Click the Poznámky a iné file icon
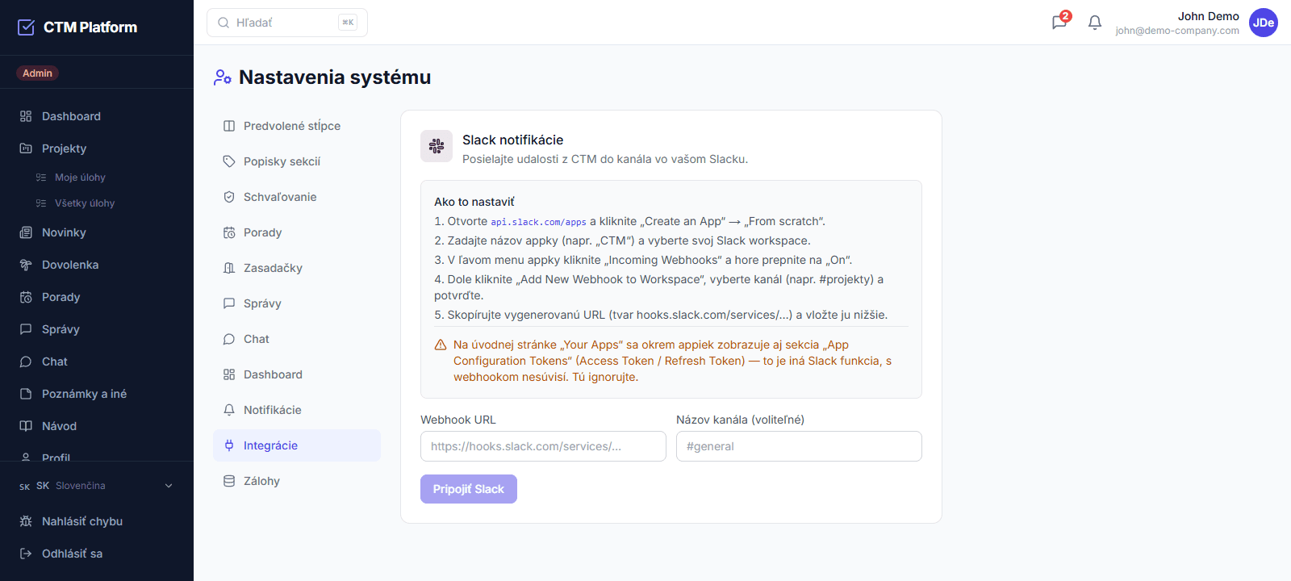 coord(26,394)
